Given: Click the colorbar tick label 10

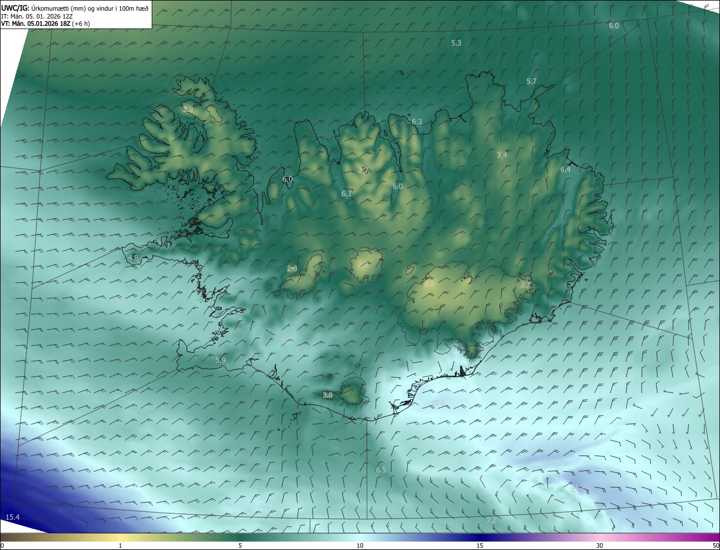Looking at the screenshot, I should click(x=360, y=546).
